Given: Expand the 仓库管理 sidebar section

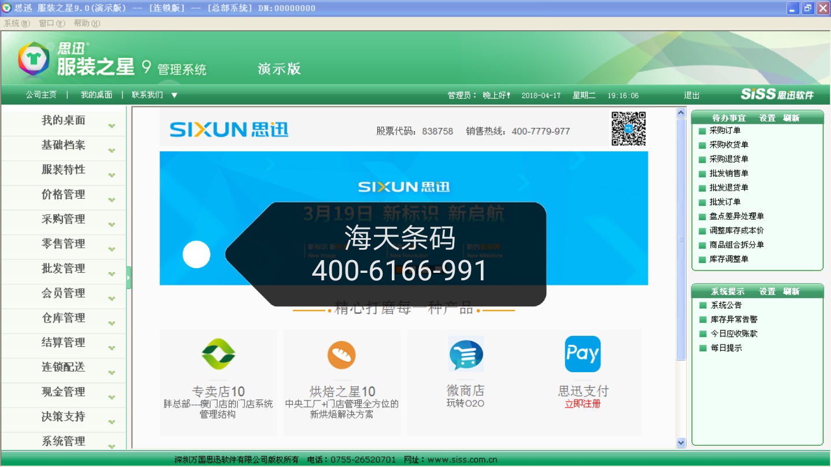Looking at the screenshot, I should (x=64, y=318).
